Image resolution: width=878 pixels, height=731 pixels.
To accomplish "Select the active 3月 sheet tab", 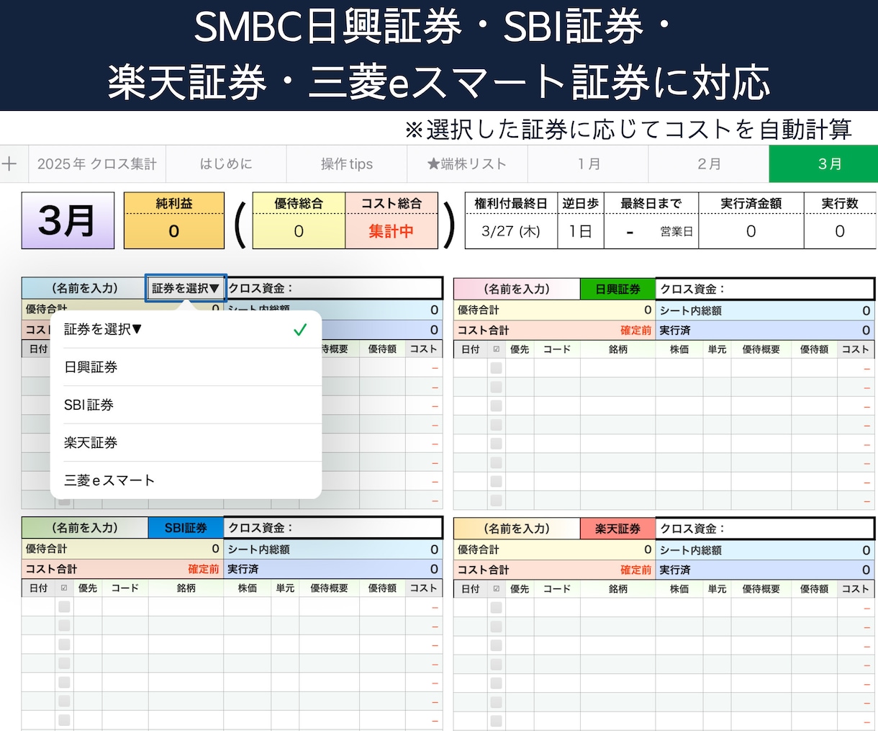I will pyautogui.click(x=823, y=164).
